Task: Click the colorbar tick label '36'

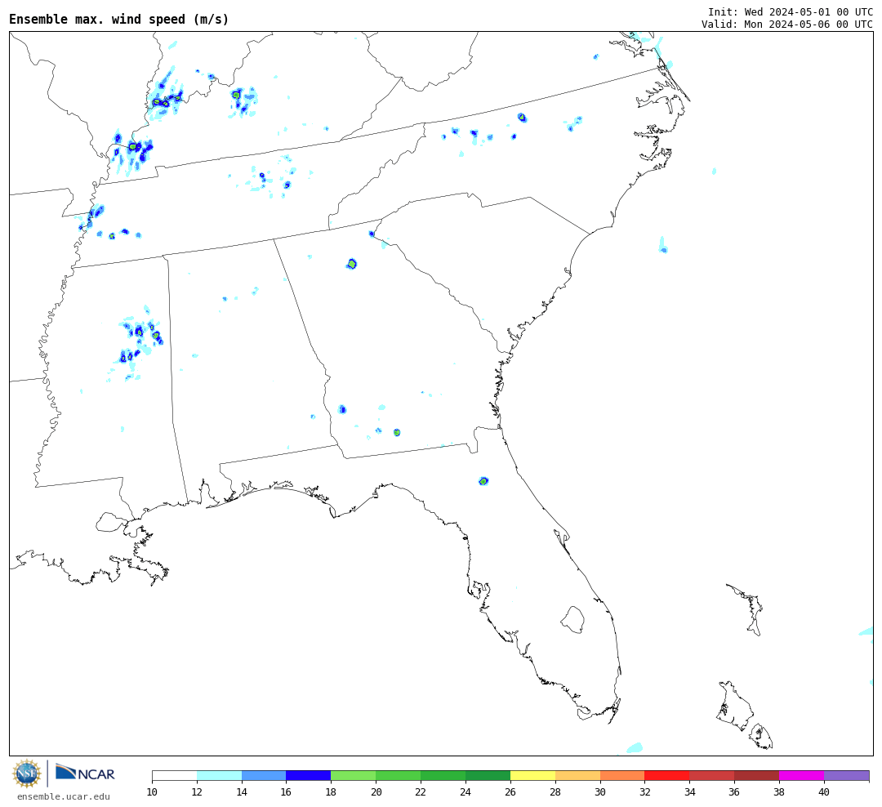Action: coord(734,792)
